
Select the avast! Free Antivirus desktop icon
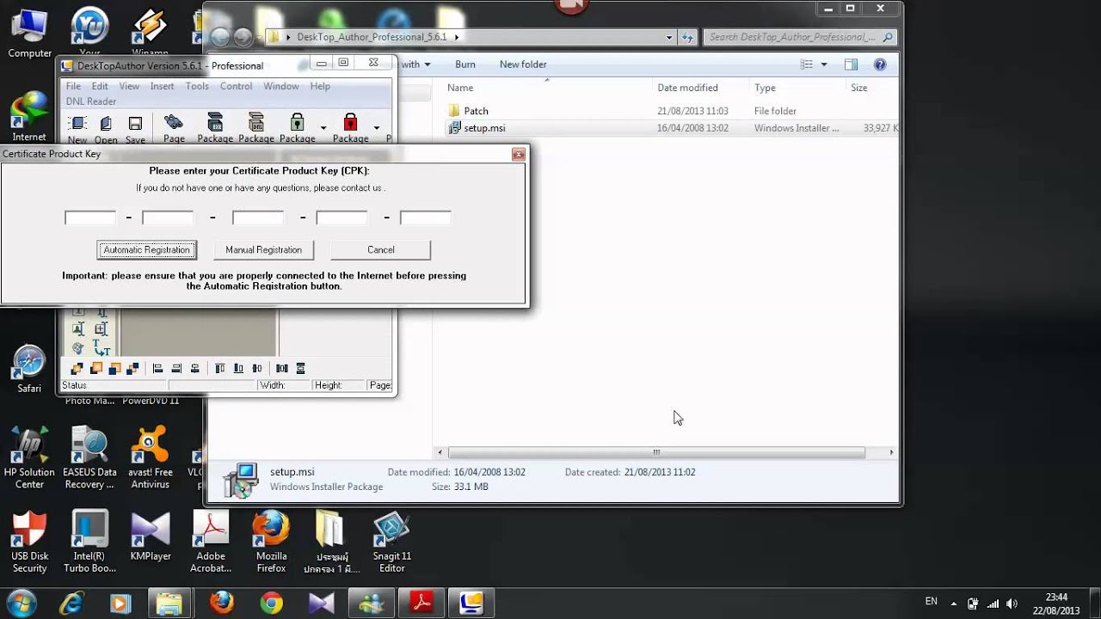pyautogui.click(x=151, y=458)
